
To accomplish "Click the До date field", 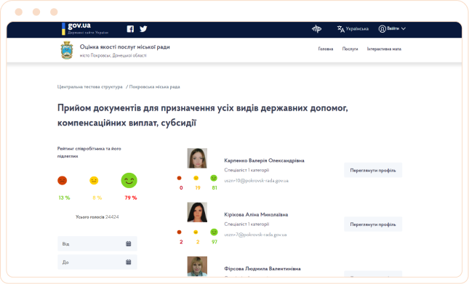I will [x=97, y=262].
